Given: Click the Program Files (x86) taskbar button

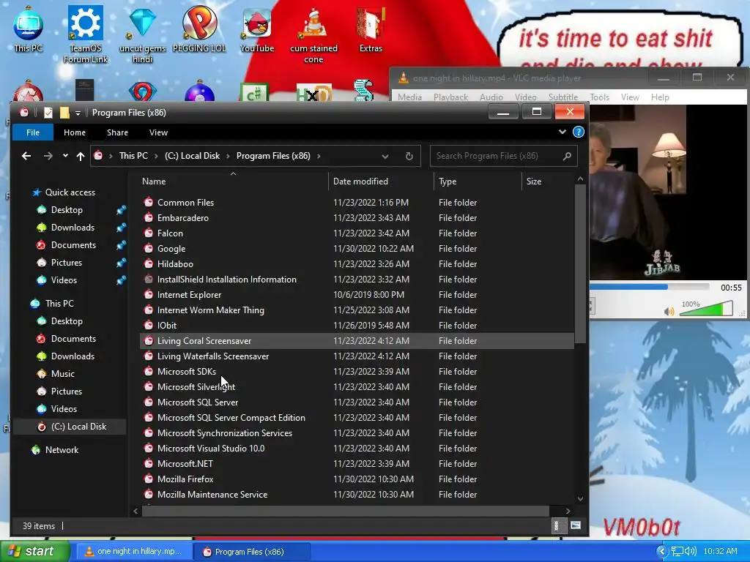Looking at the screenshot, I should (x=251, y=552).
